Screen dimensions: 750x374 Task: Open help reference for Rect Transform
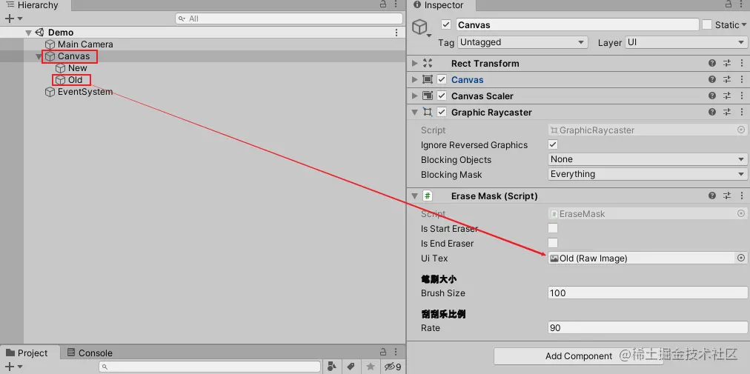click(712, 63)
